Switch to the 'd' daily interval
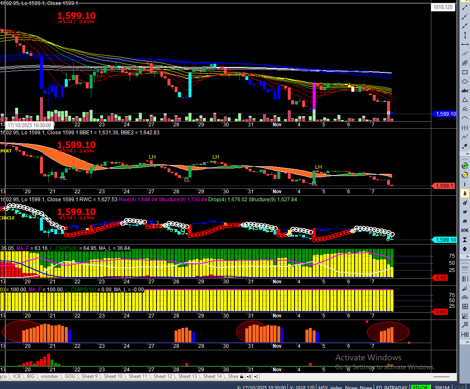This screenshot has height=389, width=470. 465,203
